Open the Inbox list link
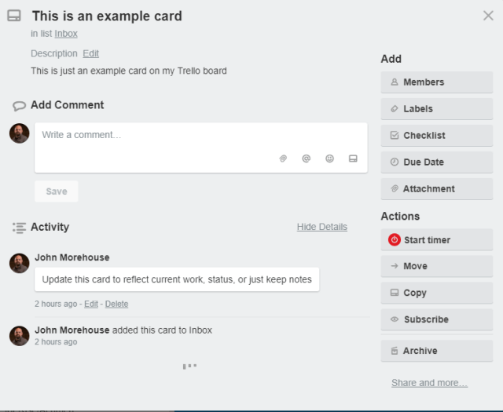Image resolution: width=503 pixels, height=412 pixels. pyautogui.click(x=66, y=34)
